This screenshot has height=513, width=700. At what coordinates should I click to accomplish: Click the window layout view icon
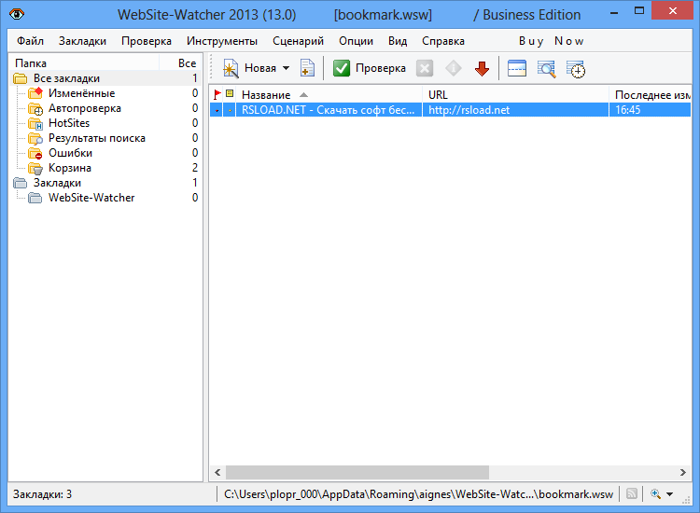point(517,68)
